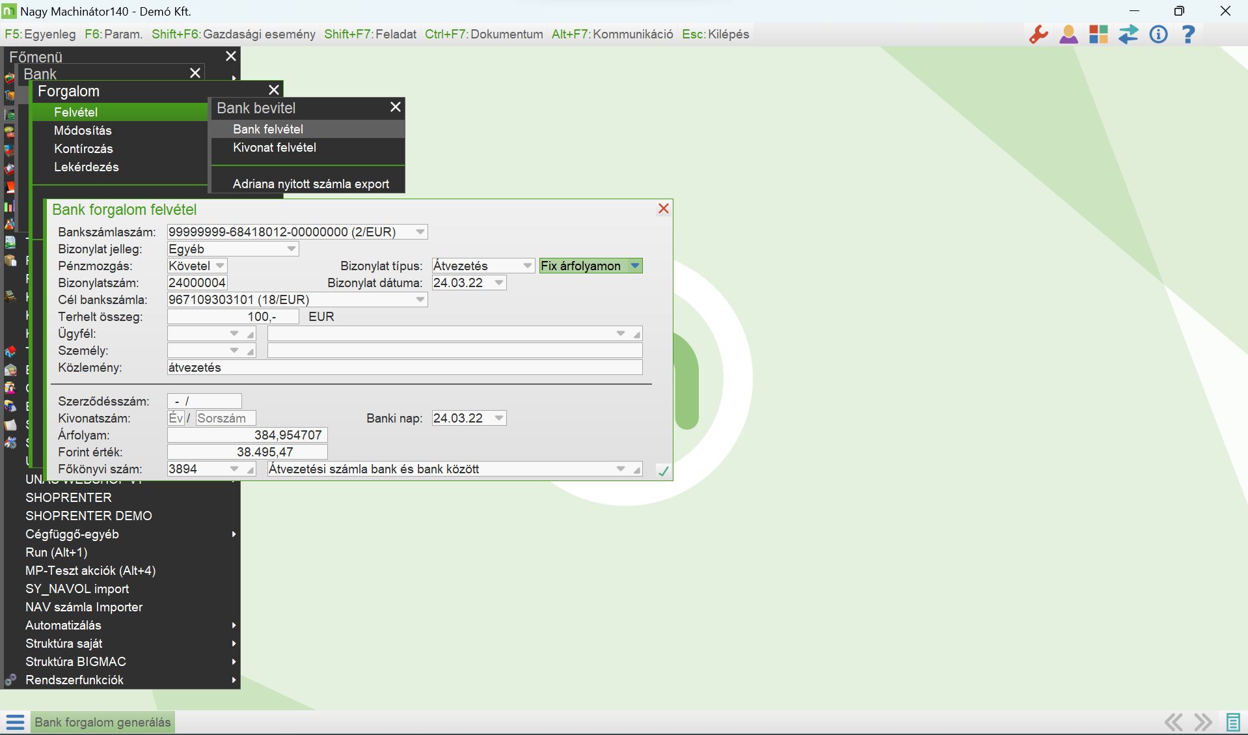The width and height of the screenshot is (1248, 735).
Task: Click the Terhelt összeg amount field
Action: point(233,316)
